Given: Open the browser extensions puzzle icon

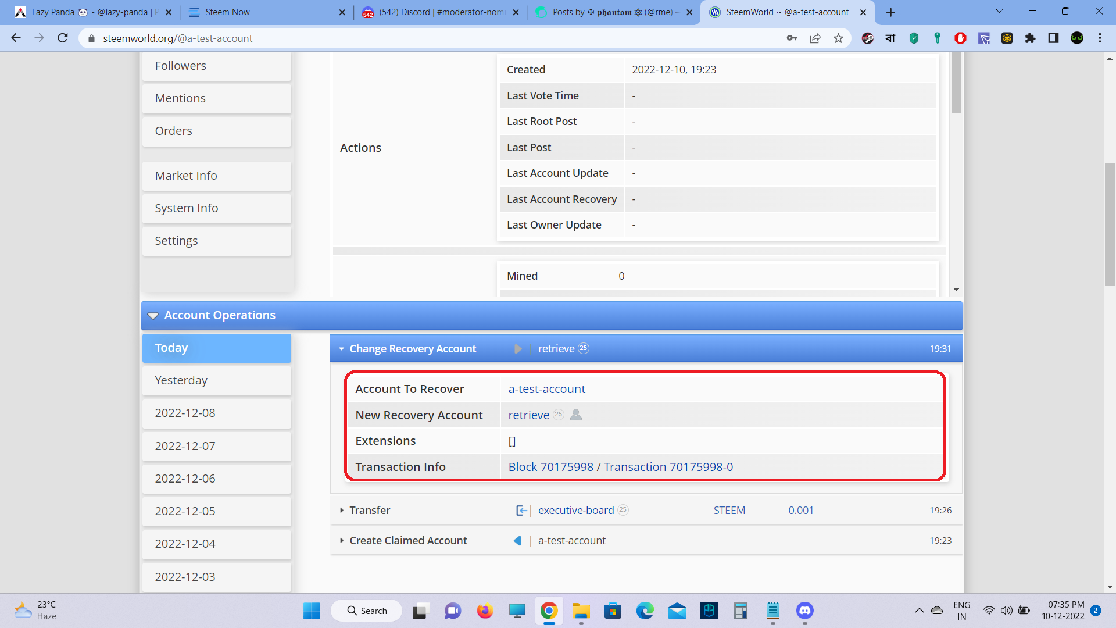Looking at the screenshot, I should pyautogui.click(x=1030, y=38).
